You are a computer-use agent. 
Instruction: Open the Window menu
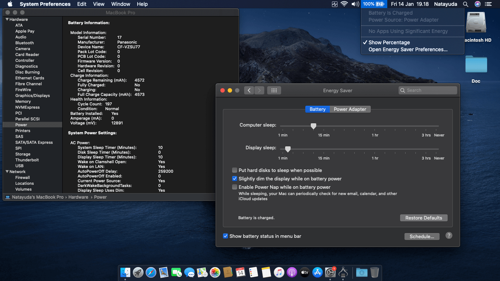click(120, 4)
